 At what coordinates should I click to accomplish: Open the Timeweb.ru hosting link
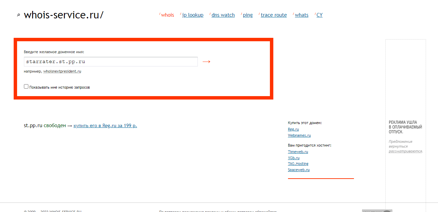click(298, 152)
